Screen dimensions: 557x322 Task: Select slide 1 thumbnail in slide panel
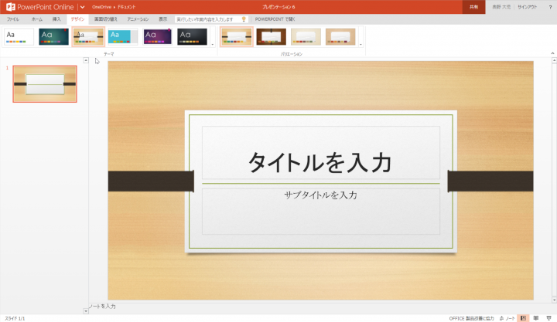(x=45, y=84)
